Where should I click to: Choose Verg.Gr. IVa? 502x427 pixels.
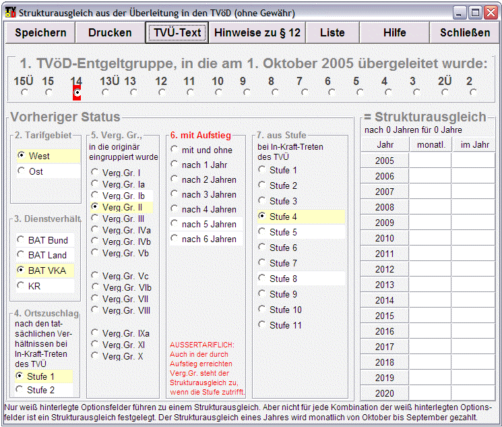click(121, 230)
